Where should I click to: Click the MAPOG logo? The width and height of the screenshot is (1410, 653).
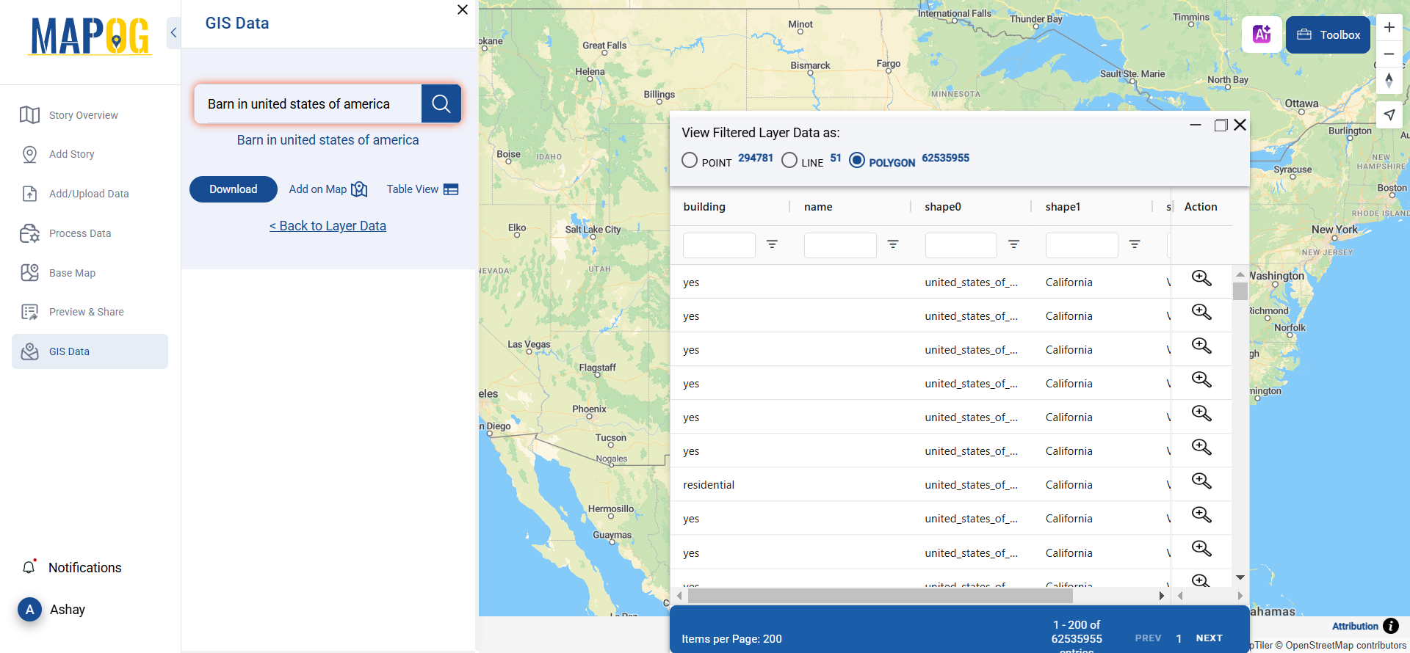coord(90,36)
